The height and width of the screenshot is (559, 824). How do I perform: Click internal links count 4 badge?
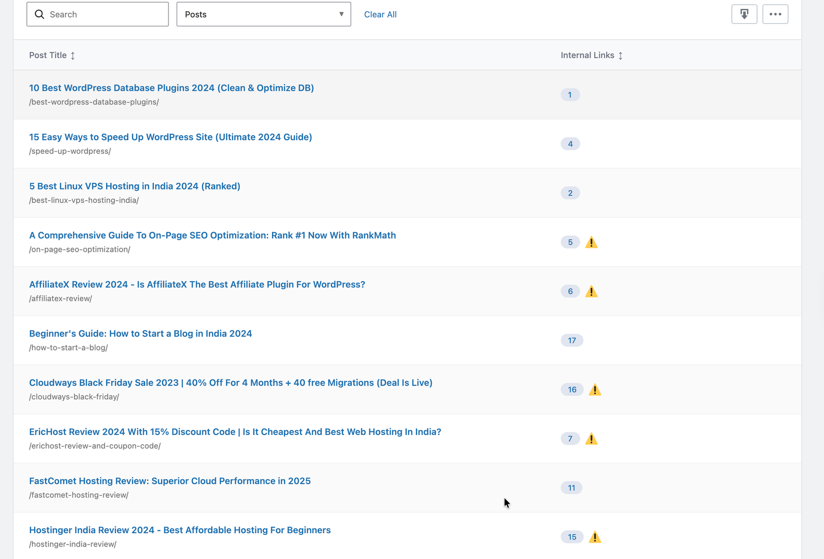coord(570,144)
